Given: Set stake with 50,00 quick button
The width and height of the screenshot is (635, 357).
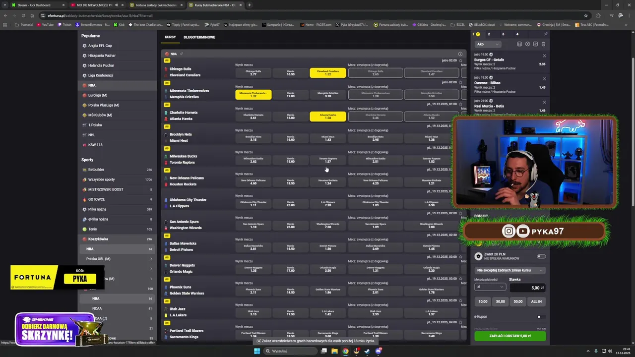Looking at the screenshot, I should (518, 301).
